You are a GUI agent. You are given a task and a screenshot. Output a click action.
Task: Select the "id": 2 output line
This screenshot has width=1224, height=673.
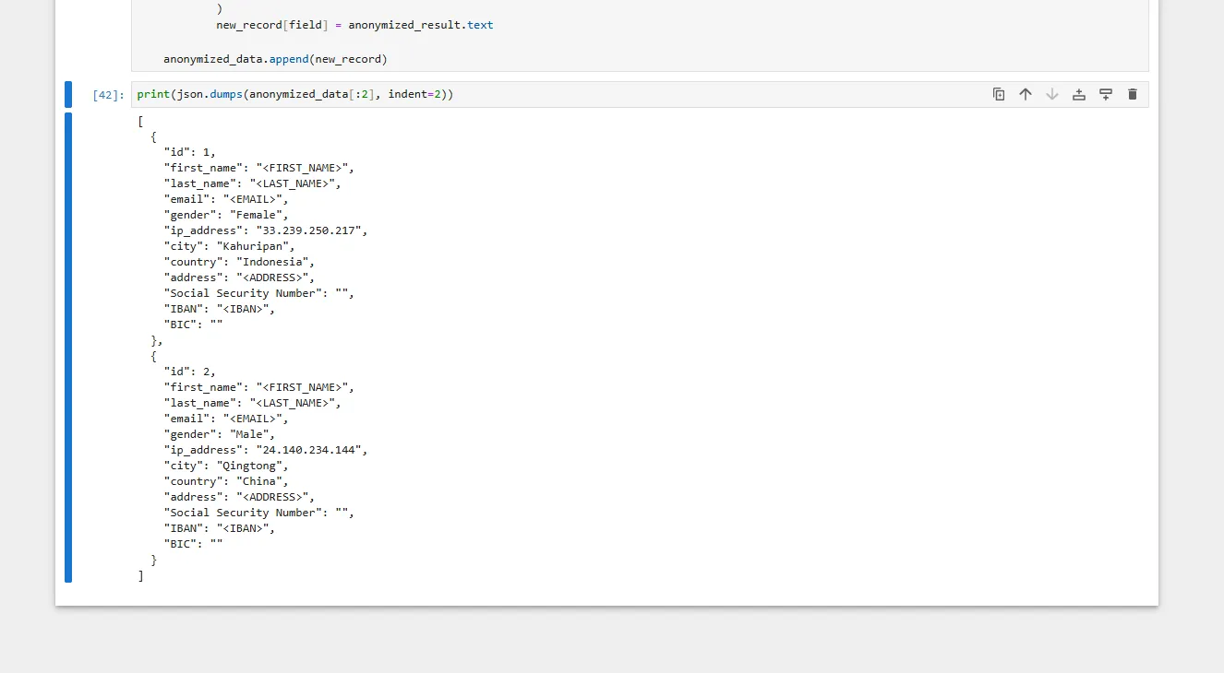click(190, 372)
